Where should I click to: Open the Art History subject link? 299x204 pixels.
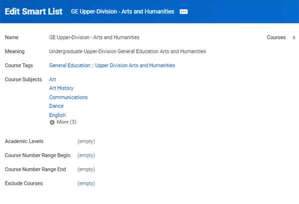pos(61,88)
